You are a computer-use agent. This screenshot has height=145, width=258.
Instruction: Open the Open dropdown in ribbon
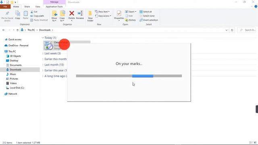pyautogui.click(x=131, y=12)
